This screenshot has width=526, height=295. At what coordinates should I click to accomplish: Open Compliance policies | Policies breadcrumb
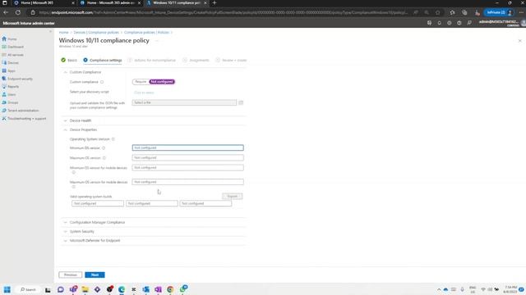[146, 33]
